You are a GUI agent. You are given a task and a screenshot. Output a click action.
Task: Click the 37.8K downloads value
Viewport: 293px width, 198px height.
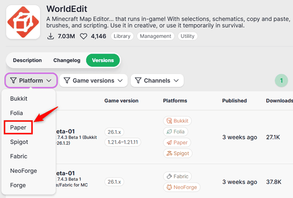point(274,182)
